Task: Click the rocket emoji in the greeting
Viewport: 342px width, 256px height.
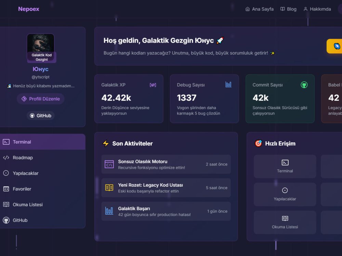Action: point(220,40)
